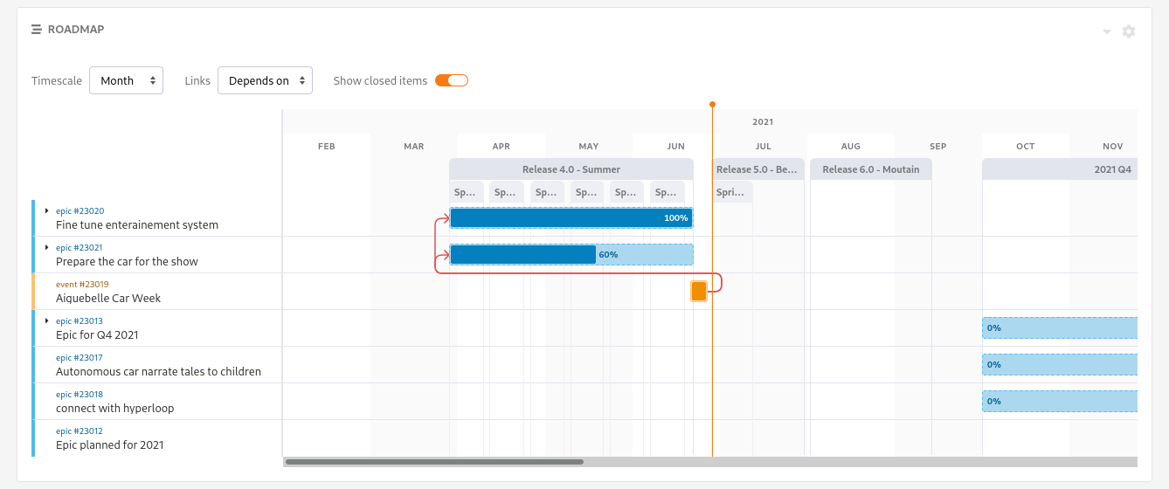Open the epic #23018 link

click(79, 395)
